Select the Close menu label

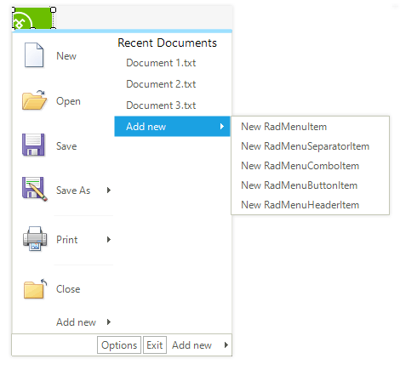pos(68,289)
